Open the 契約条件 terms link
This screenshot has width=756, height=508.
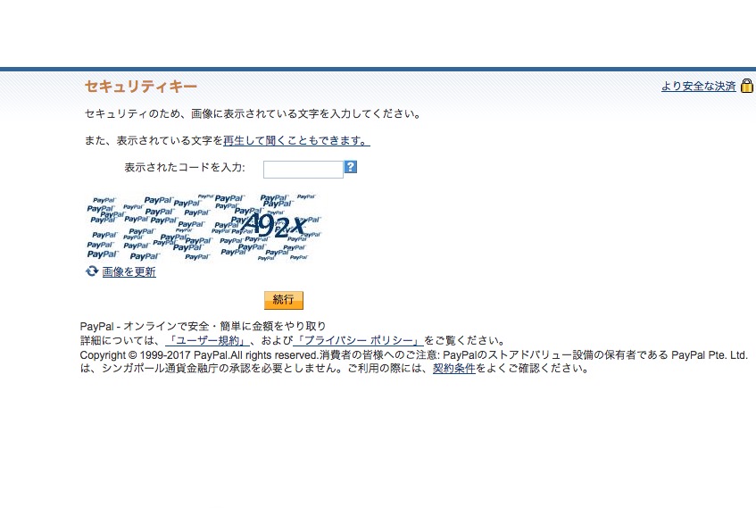click(x=454, y=369)
